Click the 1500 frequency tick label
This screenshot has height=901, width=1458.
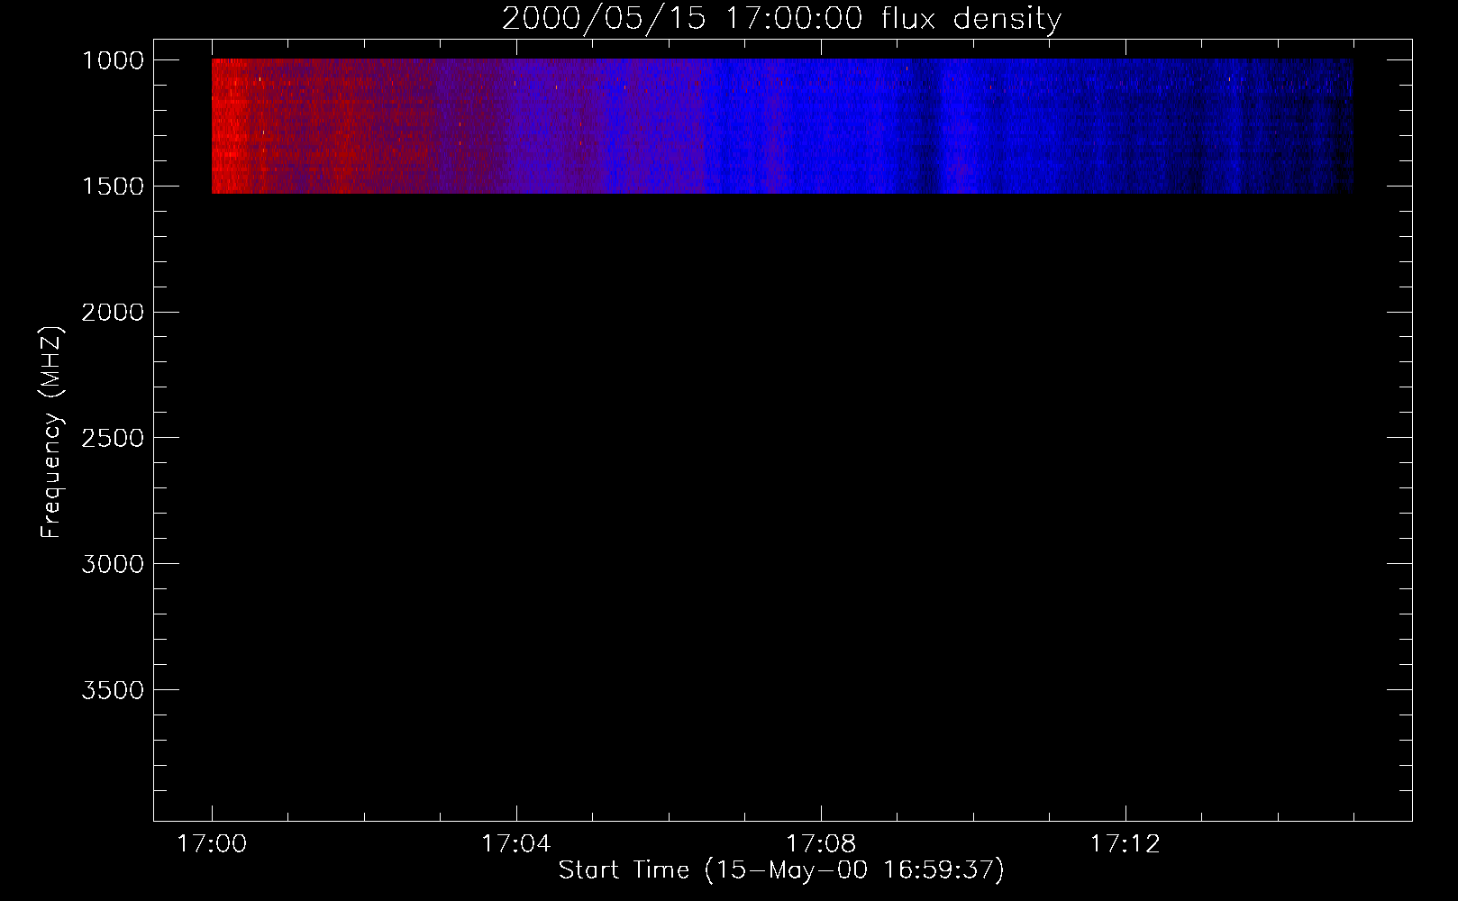113,187
